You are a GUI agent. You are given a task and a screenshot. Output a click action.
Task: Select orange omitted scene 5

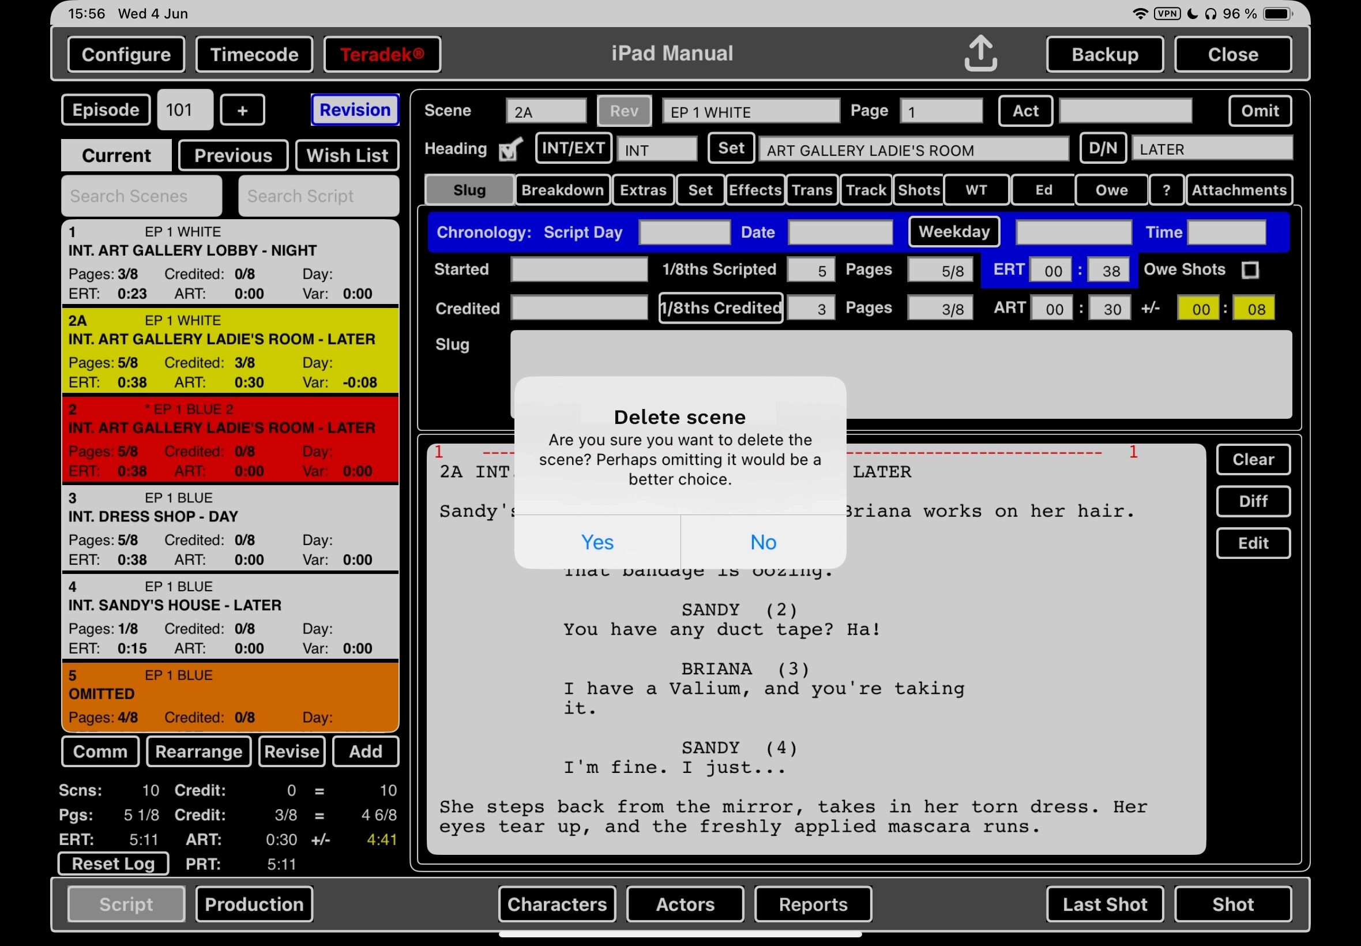click(230, 696)
